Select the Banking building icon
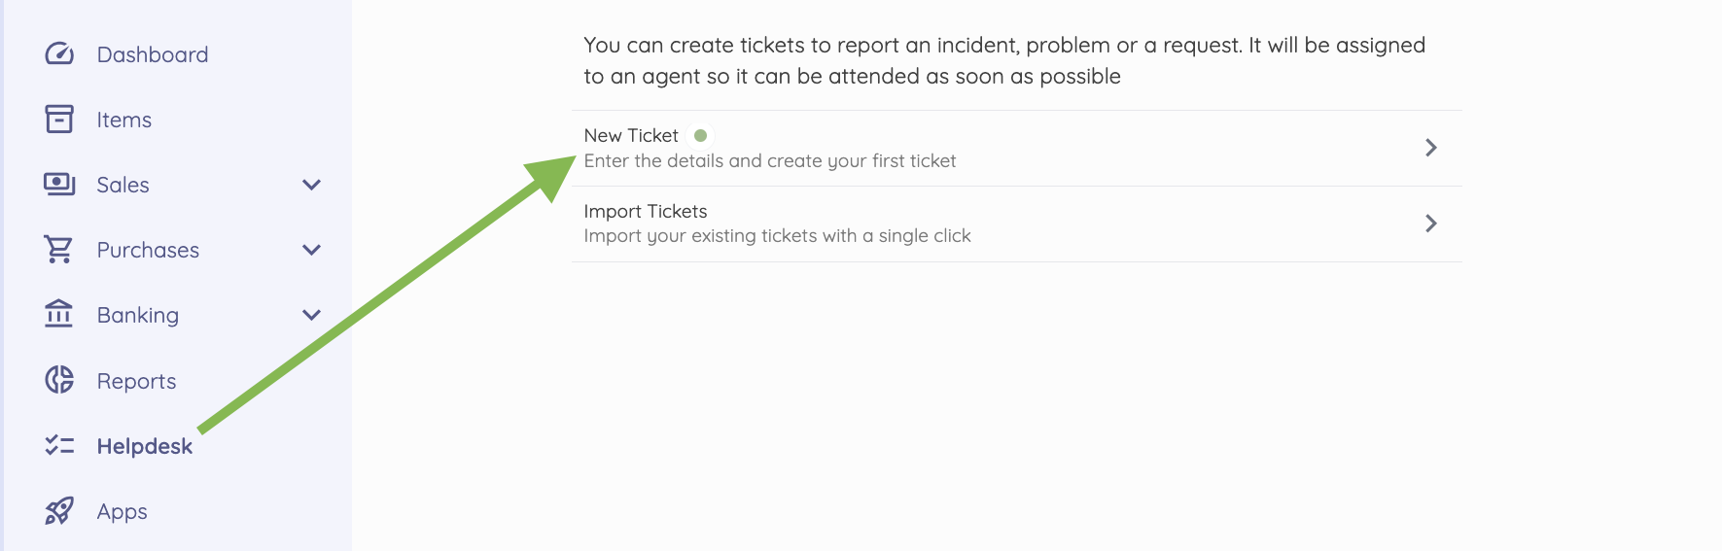This screenshot has height=551, width=1722. [x=59, y=314]
